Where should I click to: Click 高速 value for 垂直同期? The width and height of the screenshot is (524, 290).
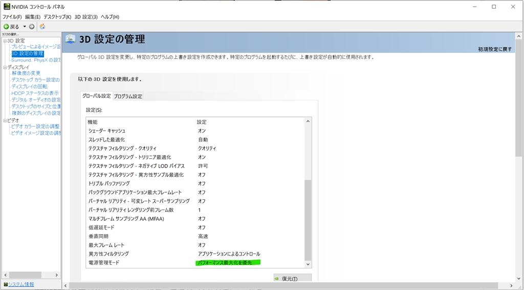coord(203,236)
